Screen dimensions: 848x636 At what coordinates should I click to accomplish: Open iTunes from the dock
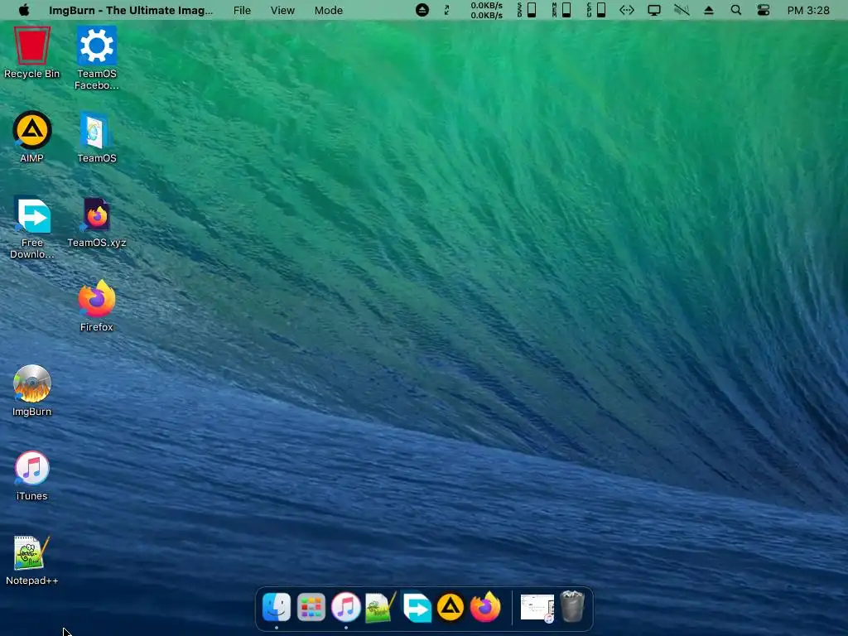(345, 607)
